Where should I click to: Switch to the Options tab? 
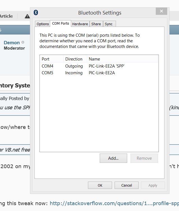[x=43, y=24]
